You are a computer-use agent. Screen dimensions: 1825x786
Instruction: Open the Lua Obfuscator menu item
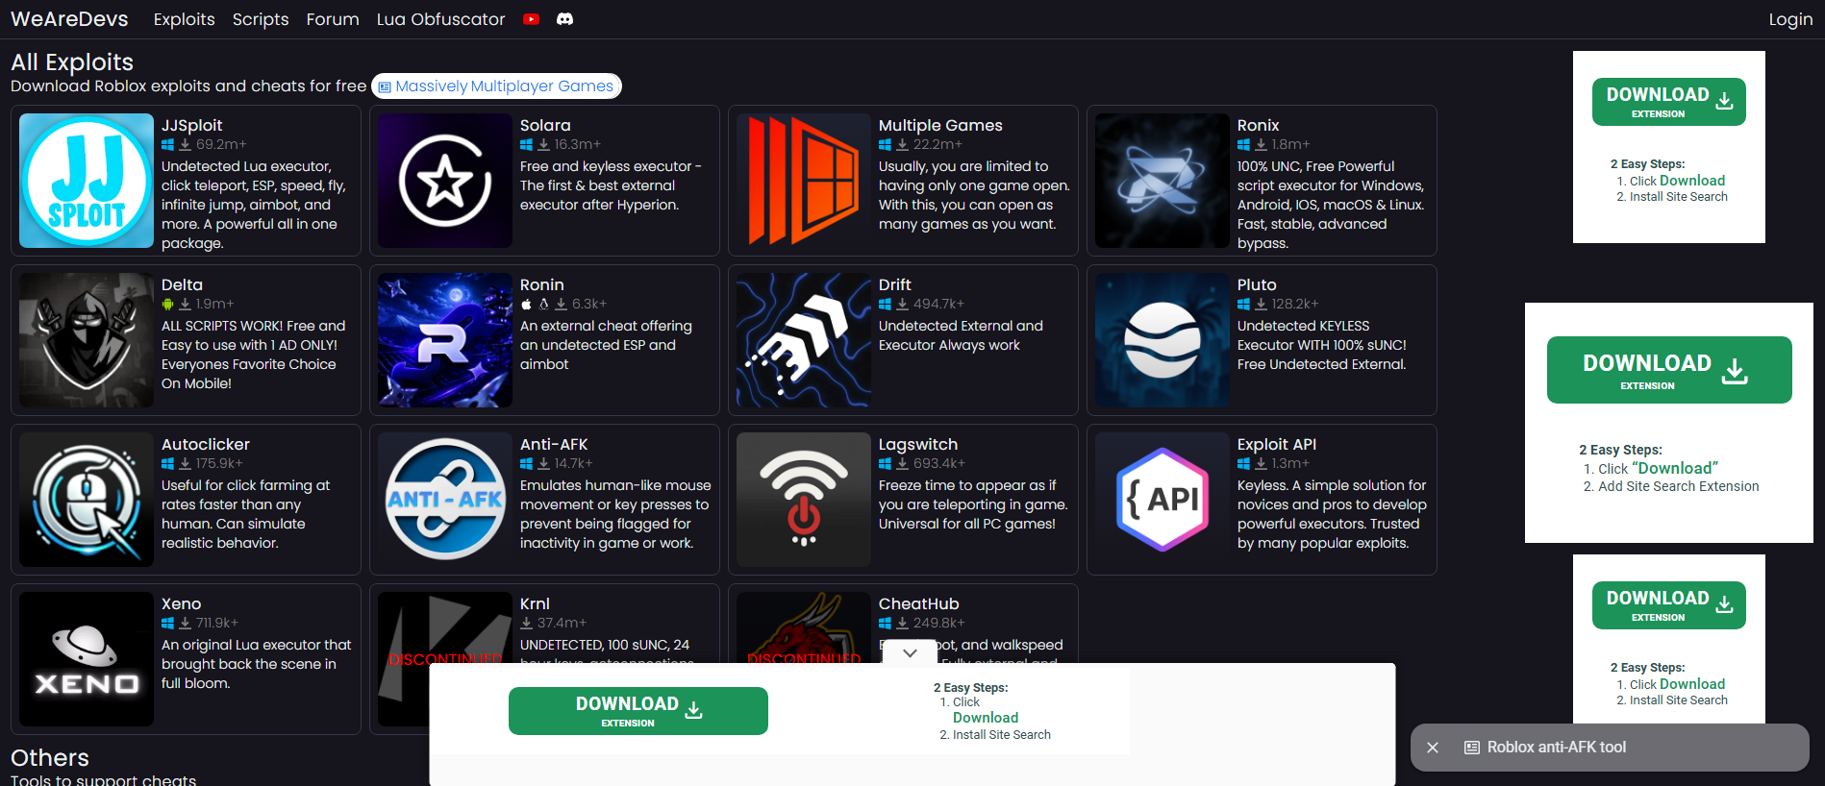[440, 19]
